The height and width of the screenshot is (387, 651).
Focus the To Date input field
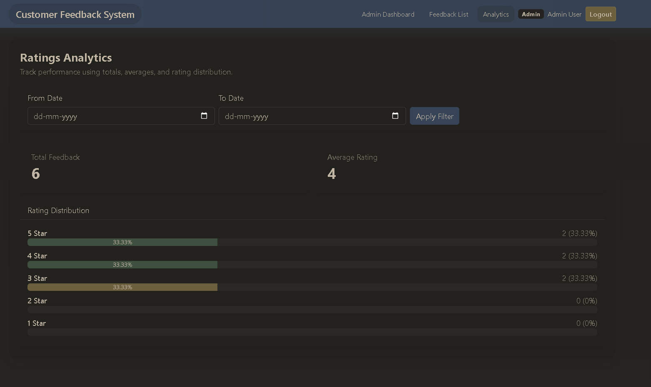(312, 116)
